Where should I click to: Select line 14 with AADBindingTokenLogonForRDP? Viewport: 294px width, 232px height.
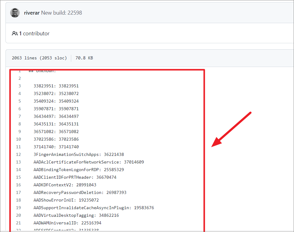18,170
